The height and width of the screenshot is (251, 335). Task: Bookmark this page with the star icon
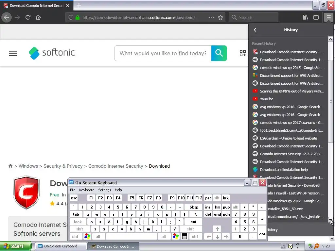[x=220, y=18]
